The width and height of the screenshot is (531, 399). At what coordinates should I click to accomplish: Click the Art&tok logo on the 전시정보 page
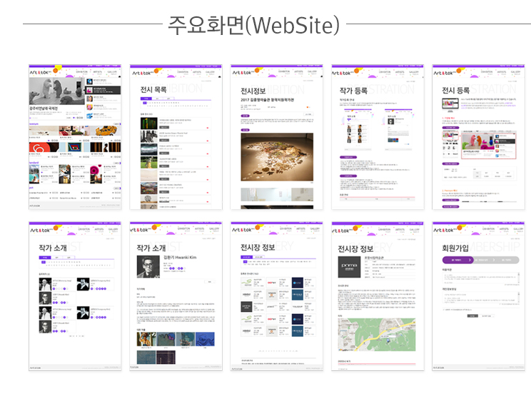[x=241, y=71]
